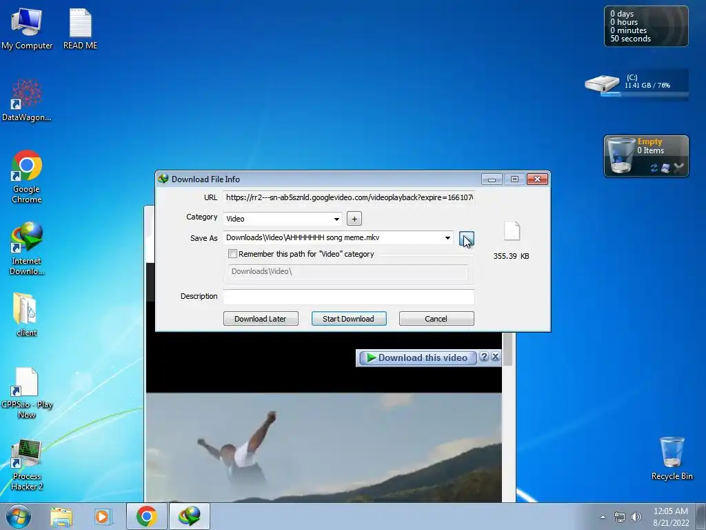Click the Download this video button
The image size is (706, 530).
pos(417,358)
